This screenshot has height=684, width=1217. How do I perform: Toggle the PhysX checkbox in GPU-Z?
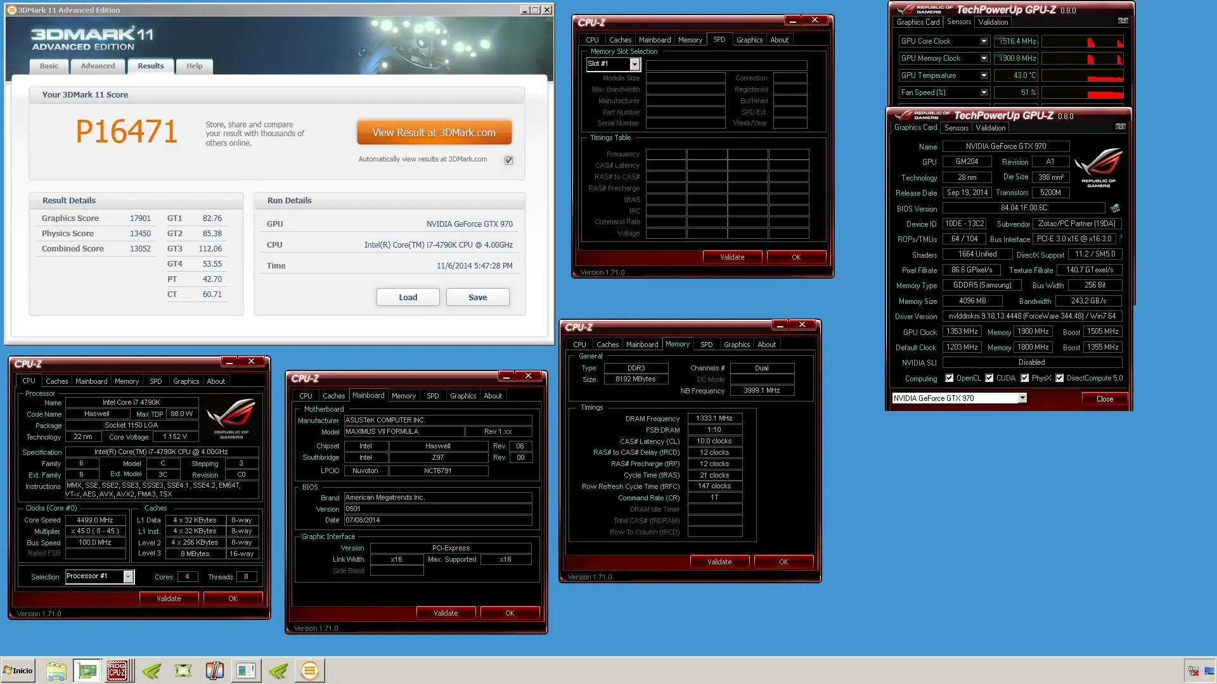(1024, 378)
